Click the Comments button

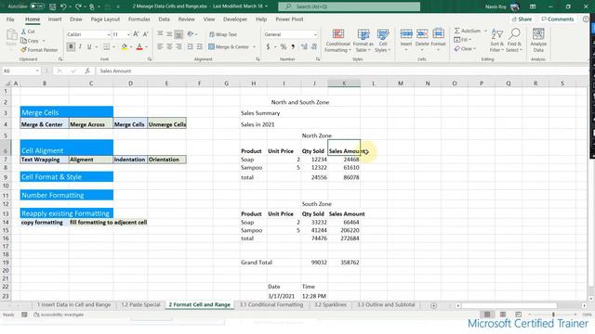point(558,19)
